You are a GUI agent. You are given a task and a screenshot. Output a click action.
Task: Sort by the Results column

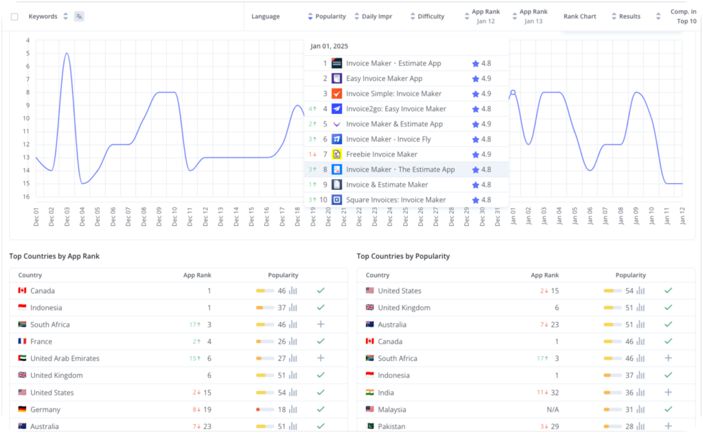614,16
